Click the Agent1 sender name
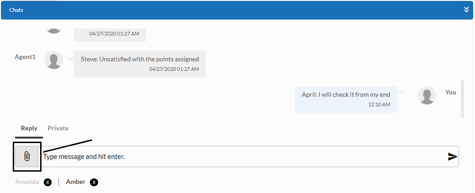This screenshot has width=475, height=193. point(25,57)
